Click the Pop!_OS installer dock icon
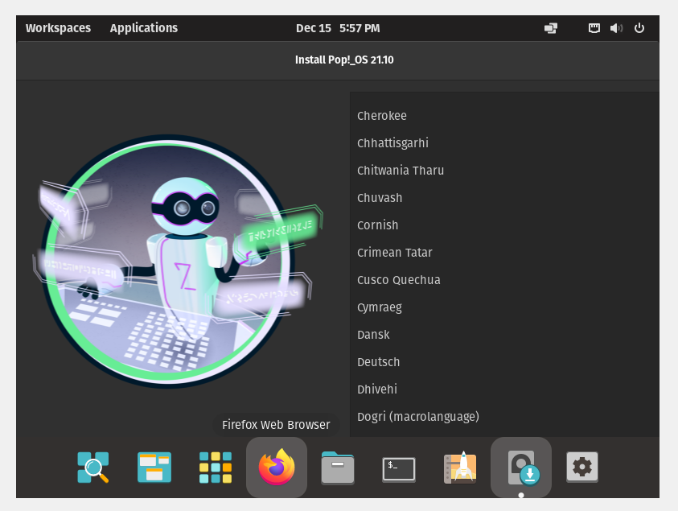678x511 pixels. [521, 468]
